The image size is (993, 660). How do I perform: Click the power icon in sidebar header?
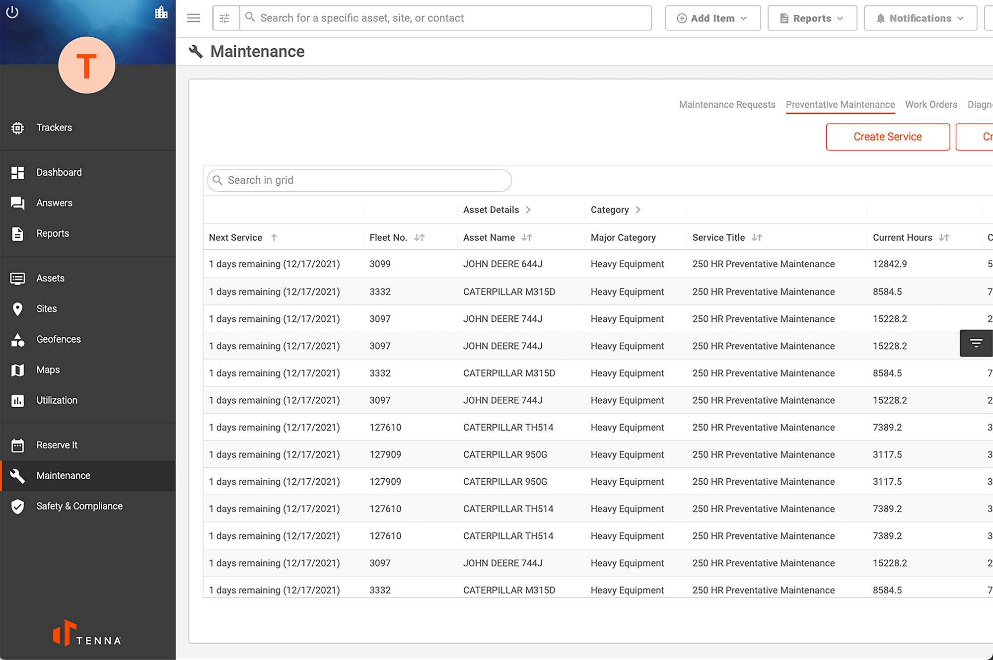pos(12,12)
